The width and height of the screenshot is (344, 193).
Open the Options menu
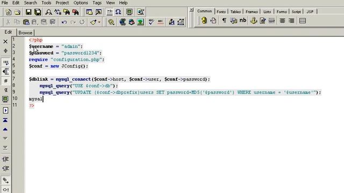click(x=81, y=3)
